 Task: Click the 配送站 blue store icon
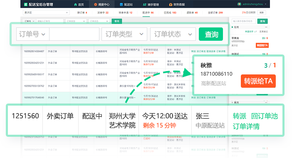click(121, 5)
